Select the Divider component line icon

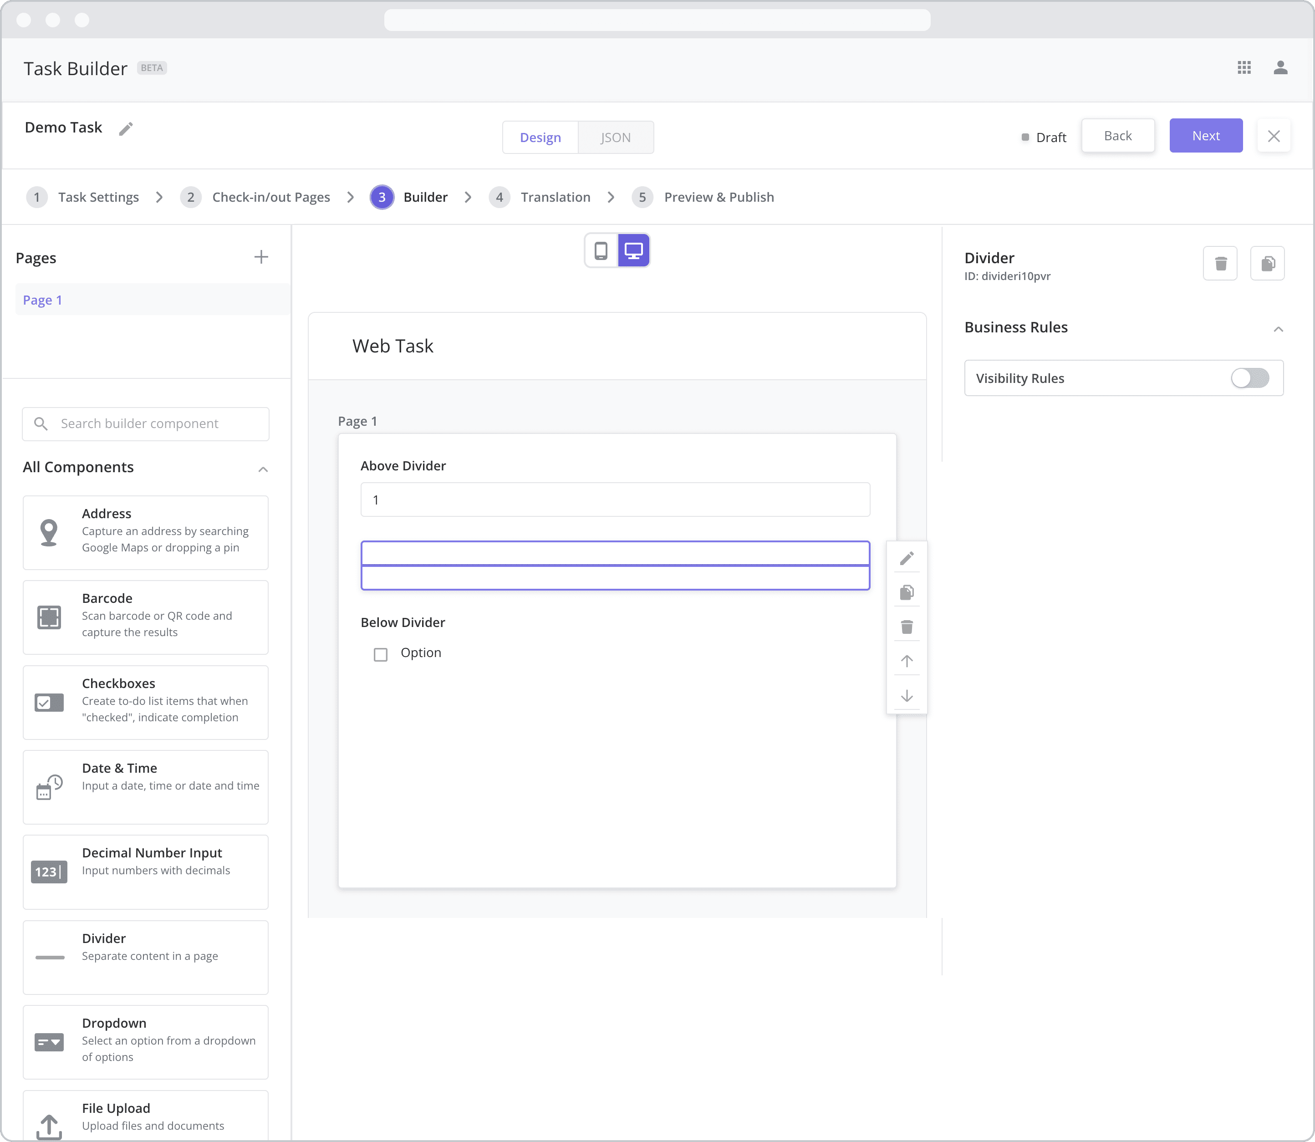coord(50,957)
